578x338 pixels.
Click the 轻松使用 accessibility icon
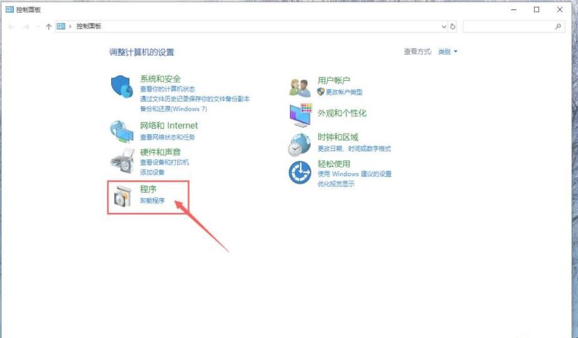point(300,172)
